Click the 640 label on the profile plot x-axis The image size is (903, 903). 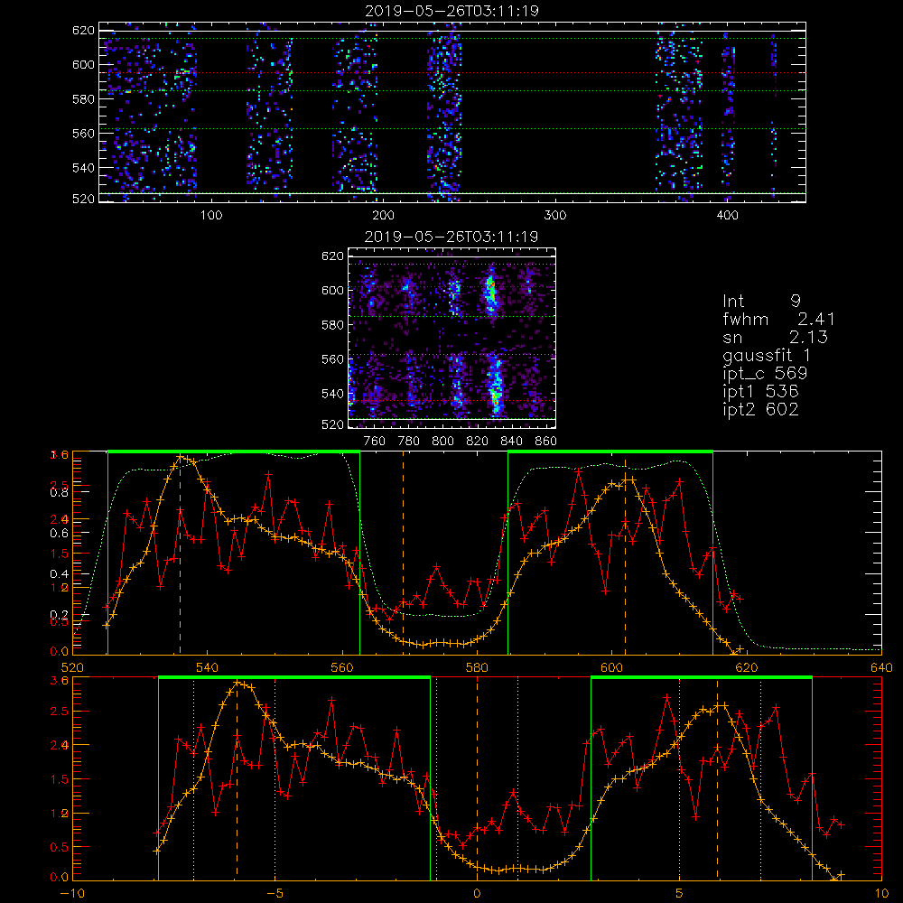881,668
